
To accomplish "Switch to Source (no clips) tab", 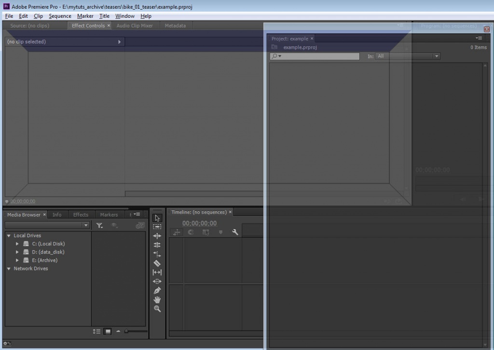I will point(29,26).
